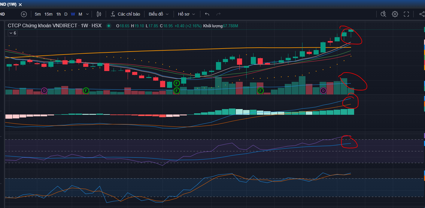This screenshot has height=208, width=425.
Task: Select the D daily timeframe
Action: click(x=66, y=14)
